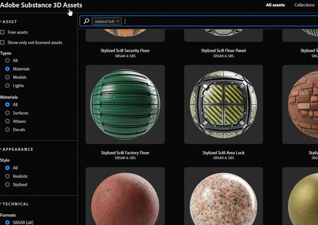Choose the Models type radio button
The height and width of the screenshot is (225, 318).
pos(7,77)
